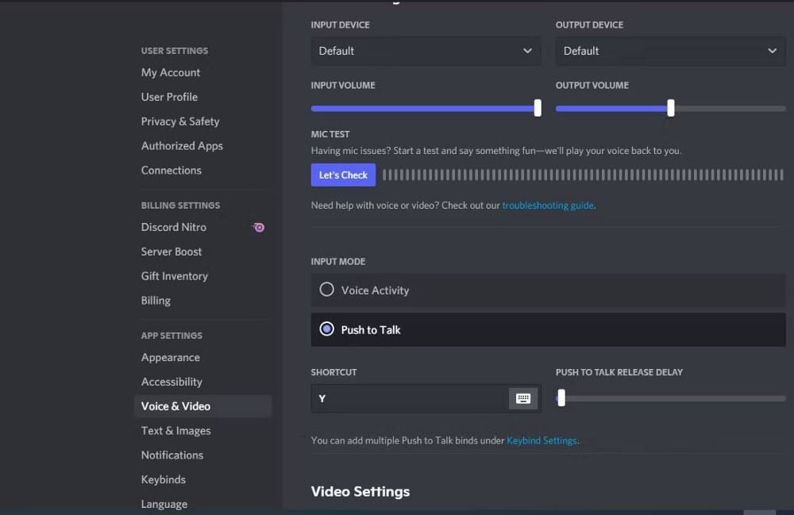Open Keybind Settings link

[542, 440]
